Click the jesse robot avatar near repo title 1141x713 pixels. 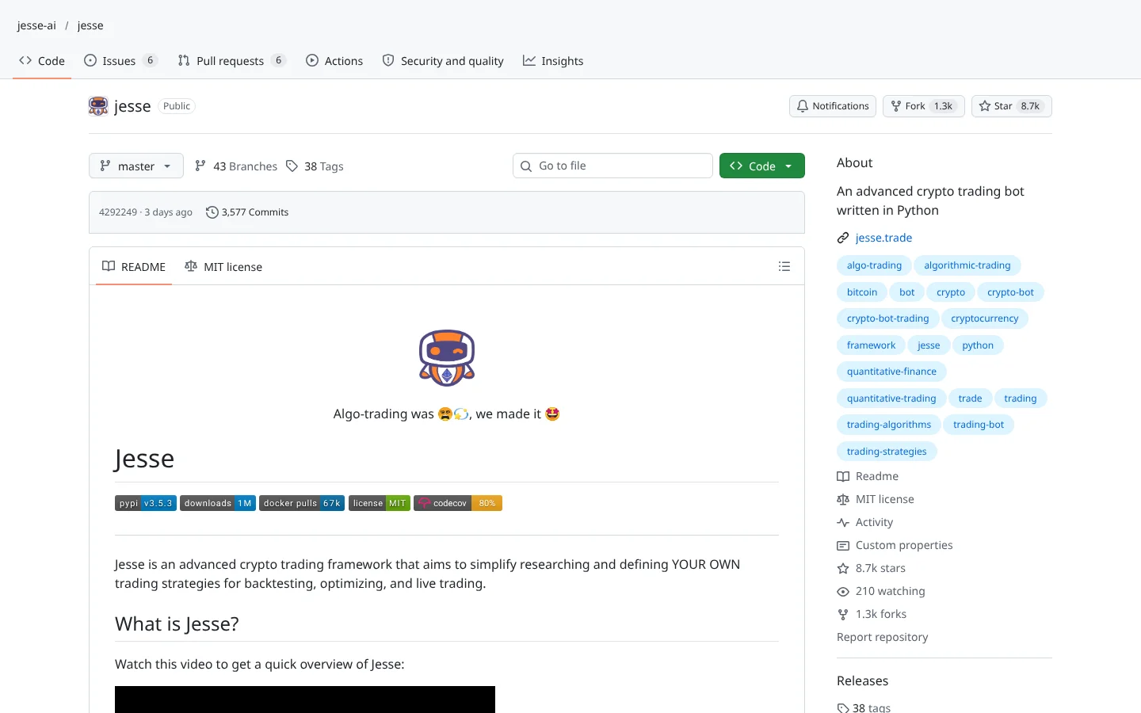(x=98, y=106)
